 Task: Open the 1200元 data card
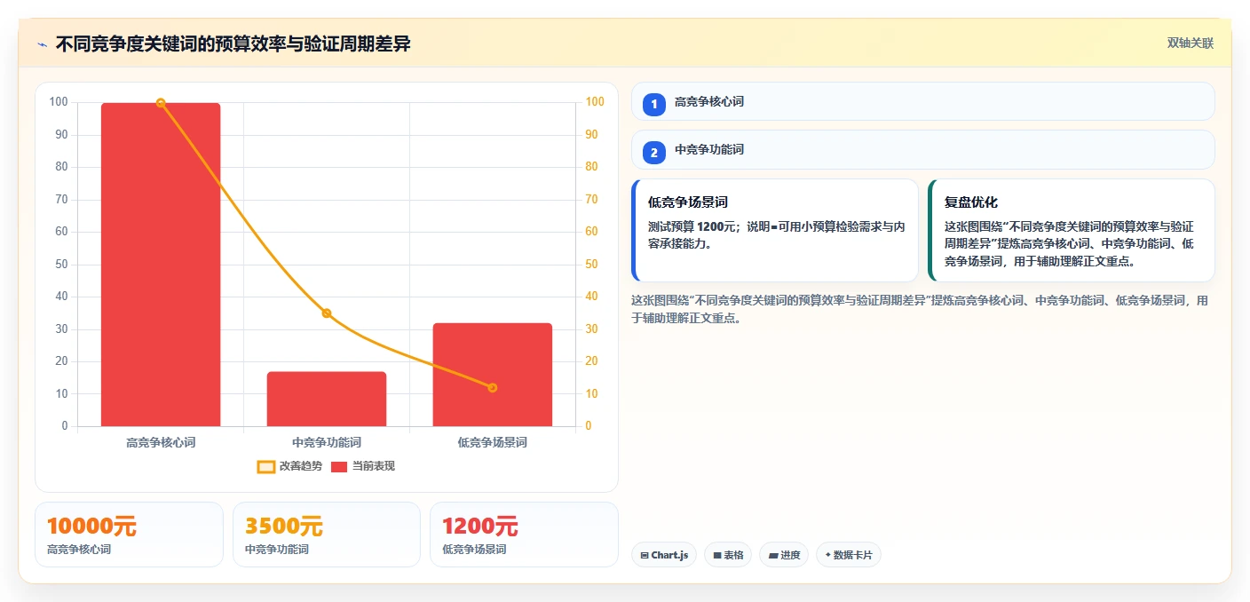click(x=524, y=535)
